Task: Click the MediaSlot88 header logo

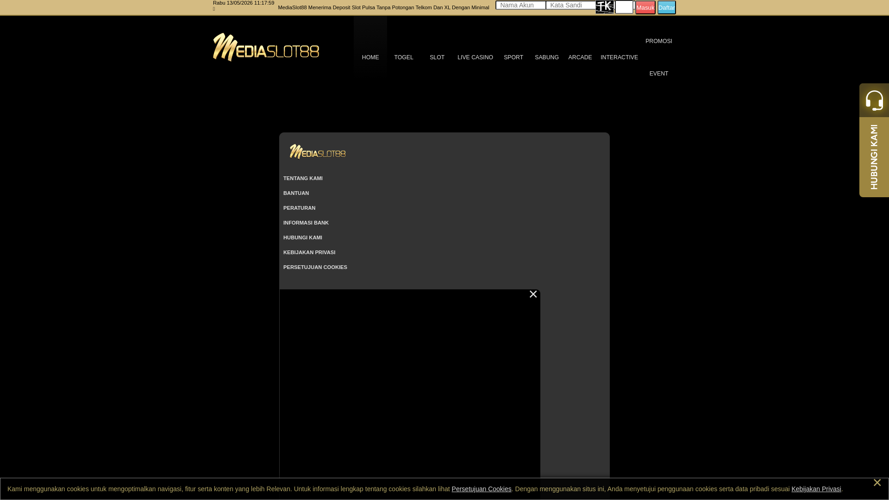Action: (266, 47)
